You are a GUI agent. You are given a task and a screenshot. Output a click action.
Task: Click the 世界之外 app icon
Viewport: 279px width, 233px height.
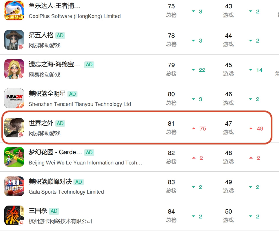tap(14, 128)
